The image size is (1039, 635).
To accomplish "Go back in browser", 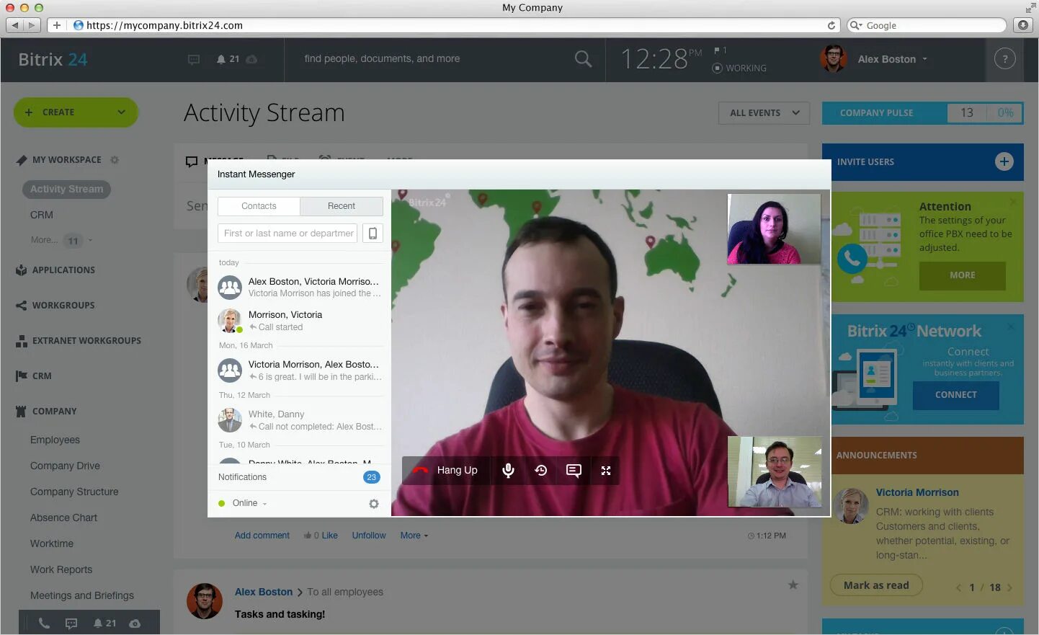I will [x=15, y=25].
